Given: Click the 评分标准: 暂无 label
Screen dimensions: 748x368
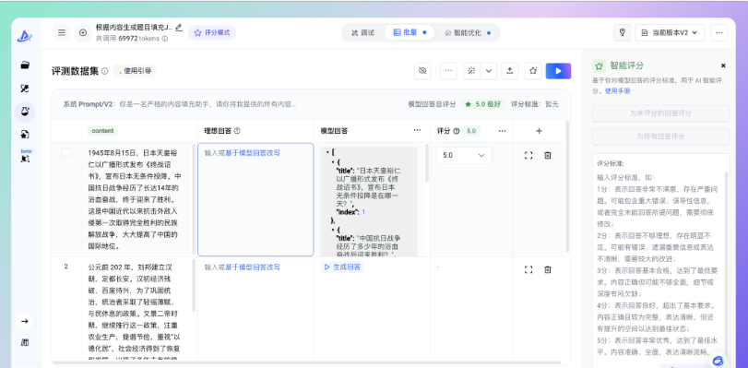Looking at the screenshot, I should coord(535,104).
